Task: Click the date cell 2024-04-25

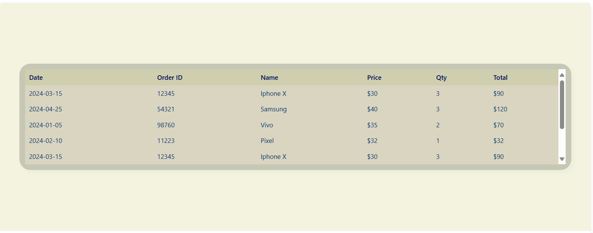Action: 46,109
